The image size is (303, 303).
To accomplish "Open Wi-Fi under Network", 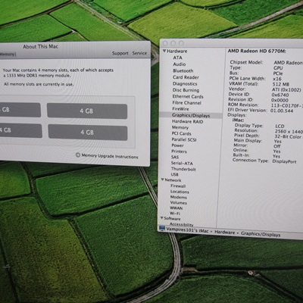I will click(175, 214).
